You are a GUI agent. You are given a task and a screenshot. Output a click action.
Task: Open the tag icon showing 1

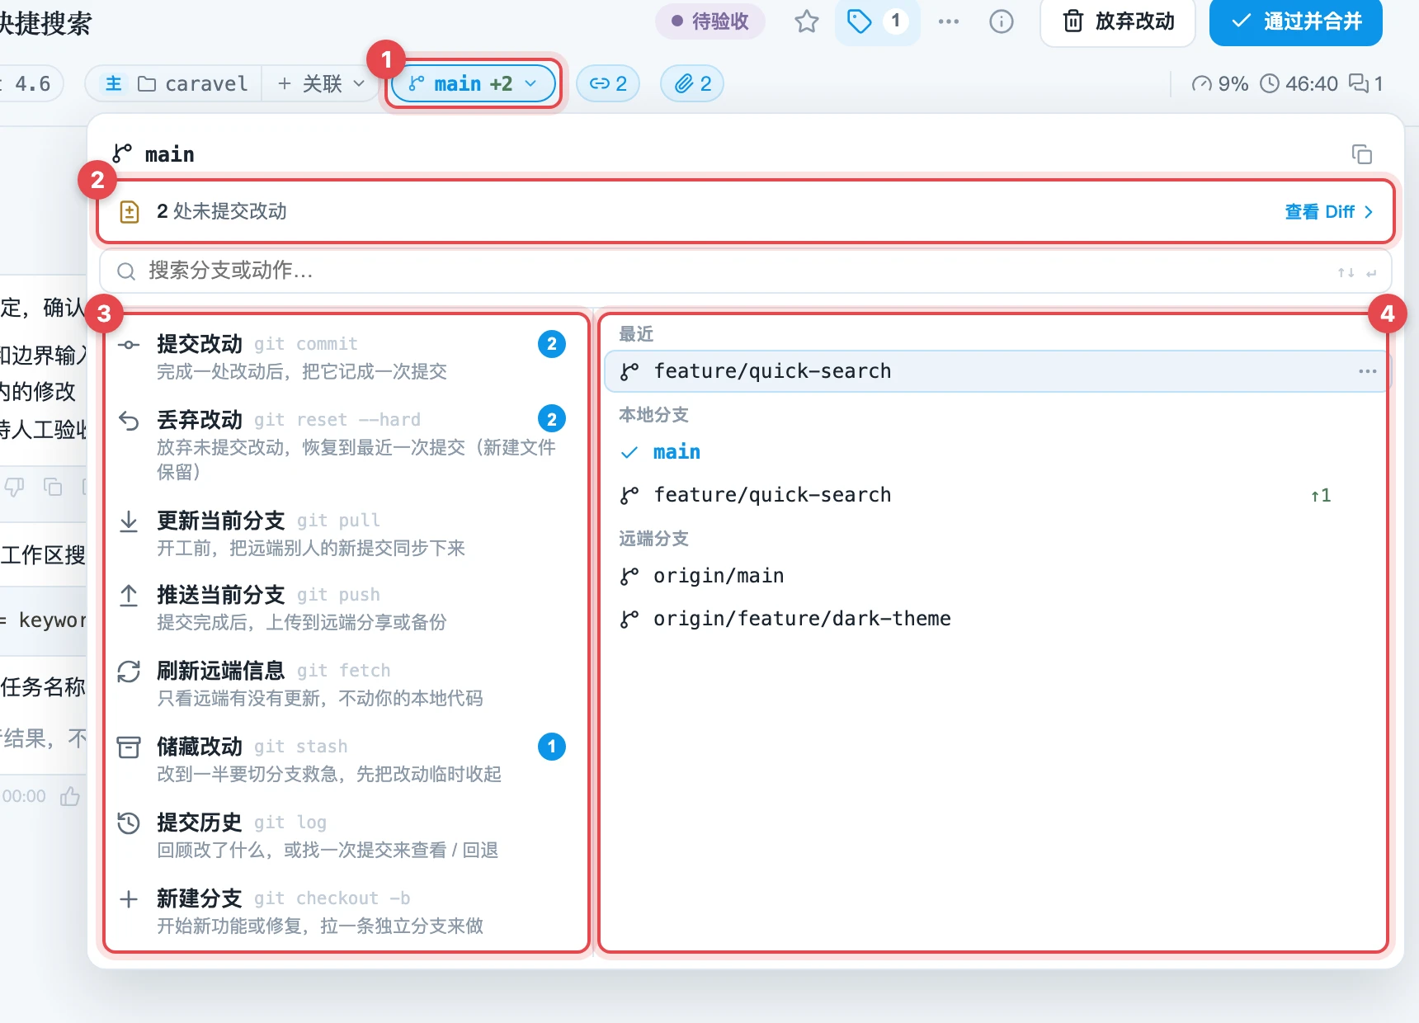coord(877,21)
